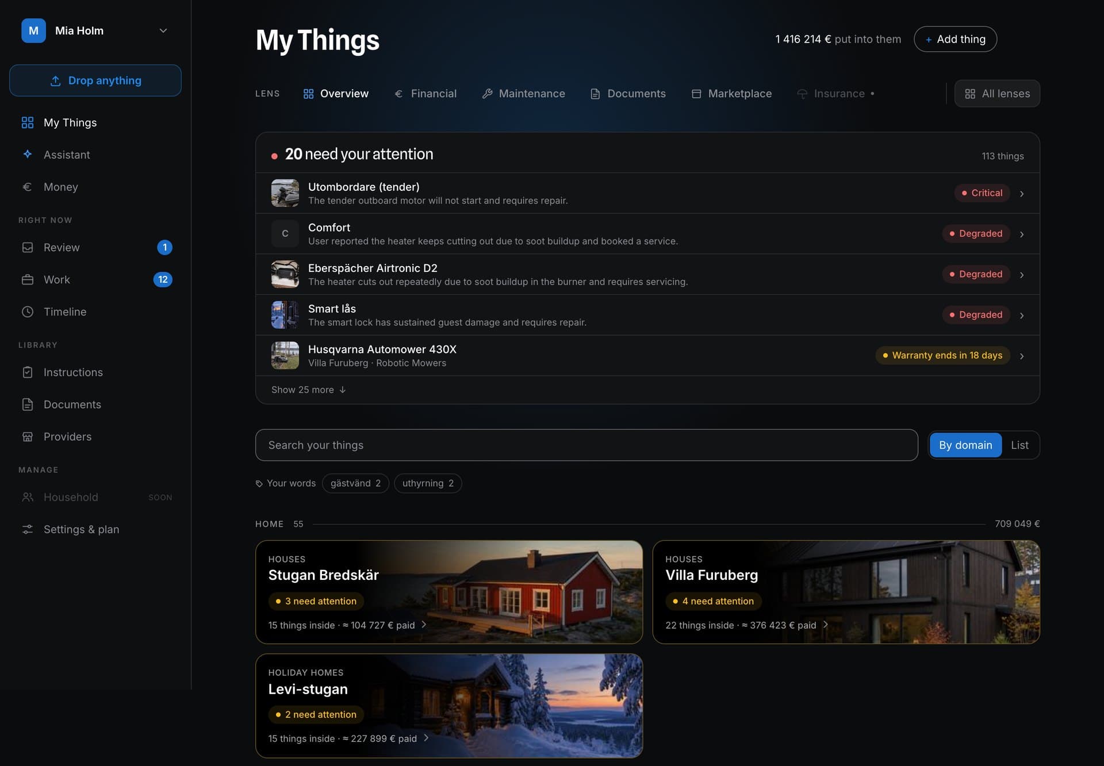Screen dimensions: 1104x766
Task: Open the Mia Holm account dropdown
Action: click(95, 30)
